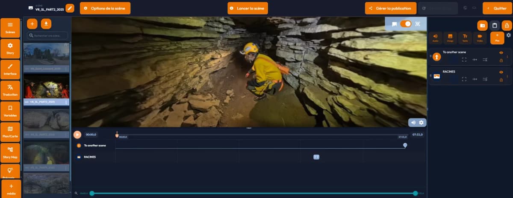Click the To another scene transition arrows icon
This screenshot has height=198, width=513.
click(x=475, y=60)
